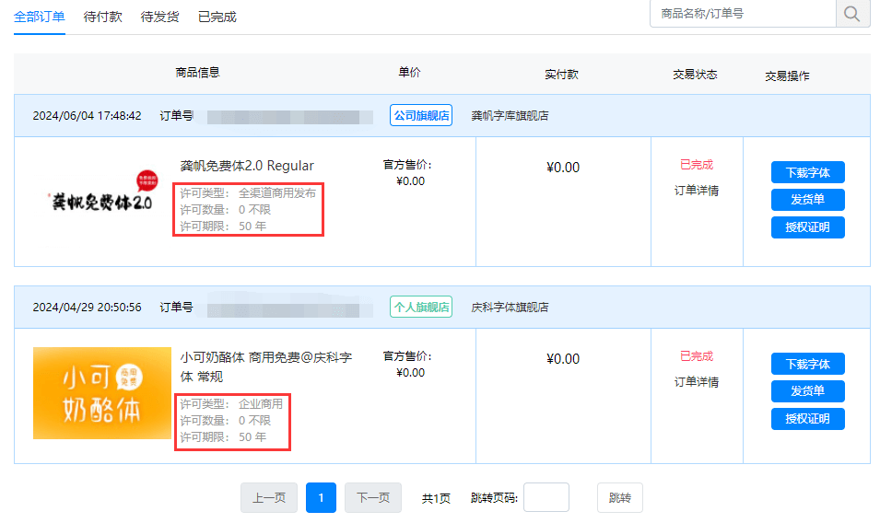This screenshot has width=880, height=523.
Task: Download font for 龚帆免费体2.0 order
Action: click(x=807, y=173)
